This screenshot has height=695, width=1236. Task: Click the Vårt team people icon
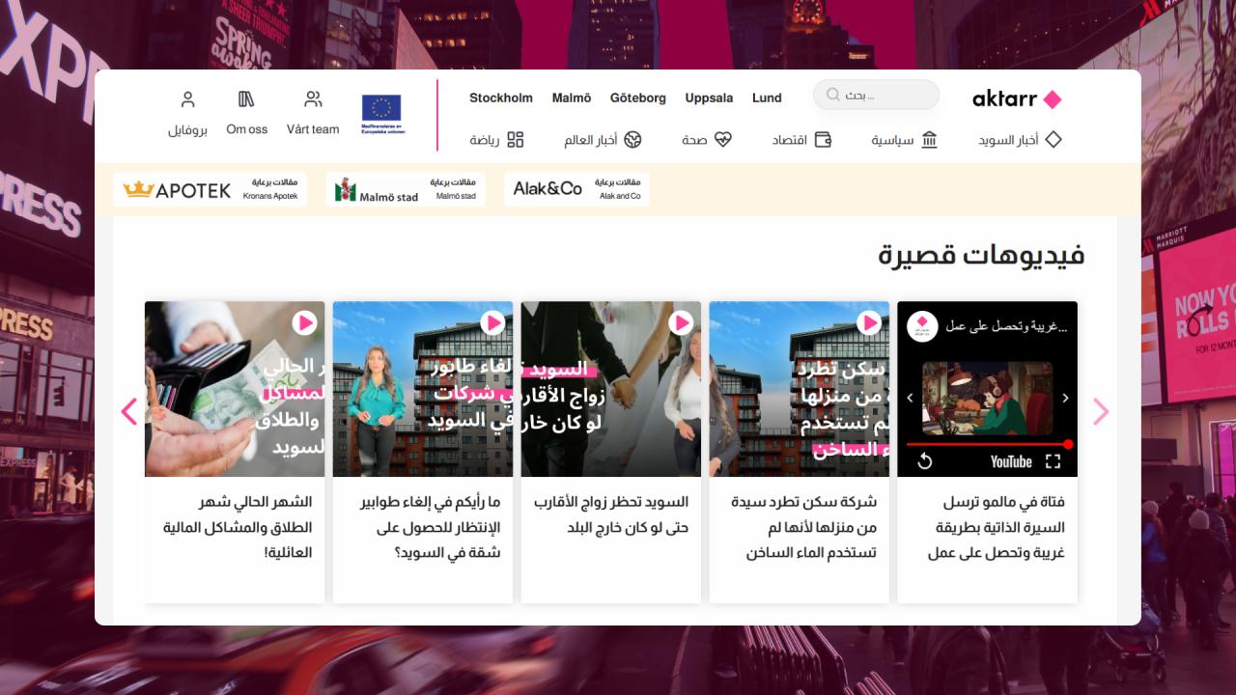(313, 99)
